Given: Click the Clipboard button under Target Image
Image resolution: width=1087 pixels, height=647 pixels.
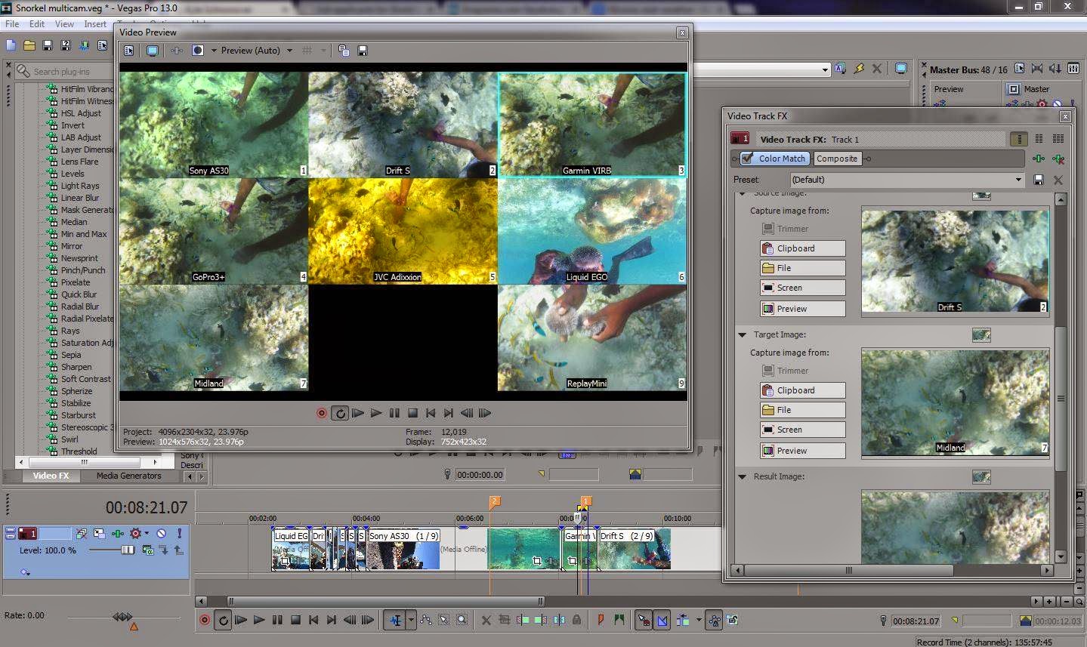Looking at the screenshot, I should pyautogui.click(x=802, y=390).
